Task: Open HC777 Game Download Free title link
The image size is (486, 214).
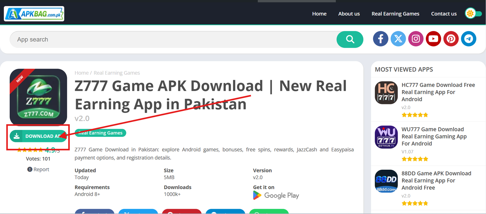Action: [x=438, y=92]
